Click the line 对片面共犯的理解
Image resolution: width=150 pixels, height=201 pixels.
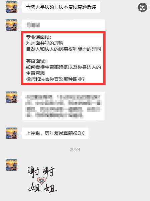click(x=45, y=43)
